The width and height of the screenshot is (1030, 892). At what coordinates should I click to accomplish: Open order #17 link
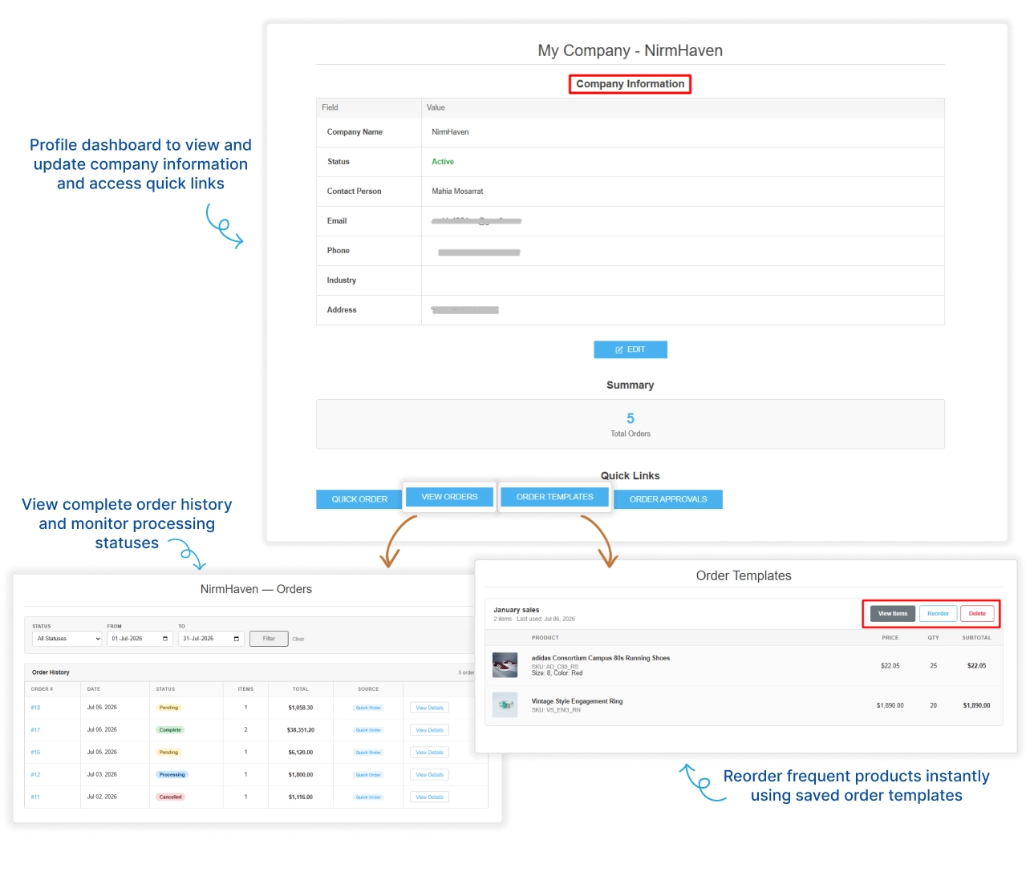pyautogui.click(x=35, y=730)
